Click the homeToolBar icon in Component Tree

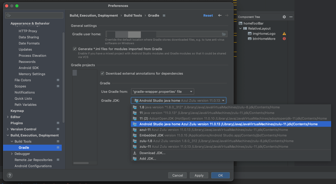pos(240,24)
